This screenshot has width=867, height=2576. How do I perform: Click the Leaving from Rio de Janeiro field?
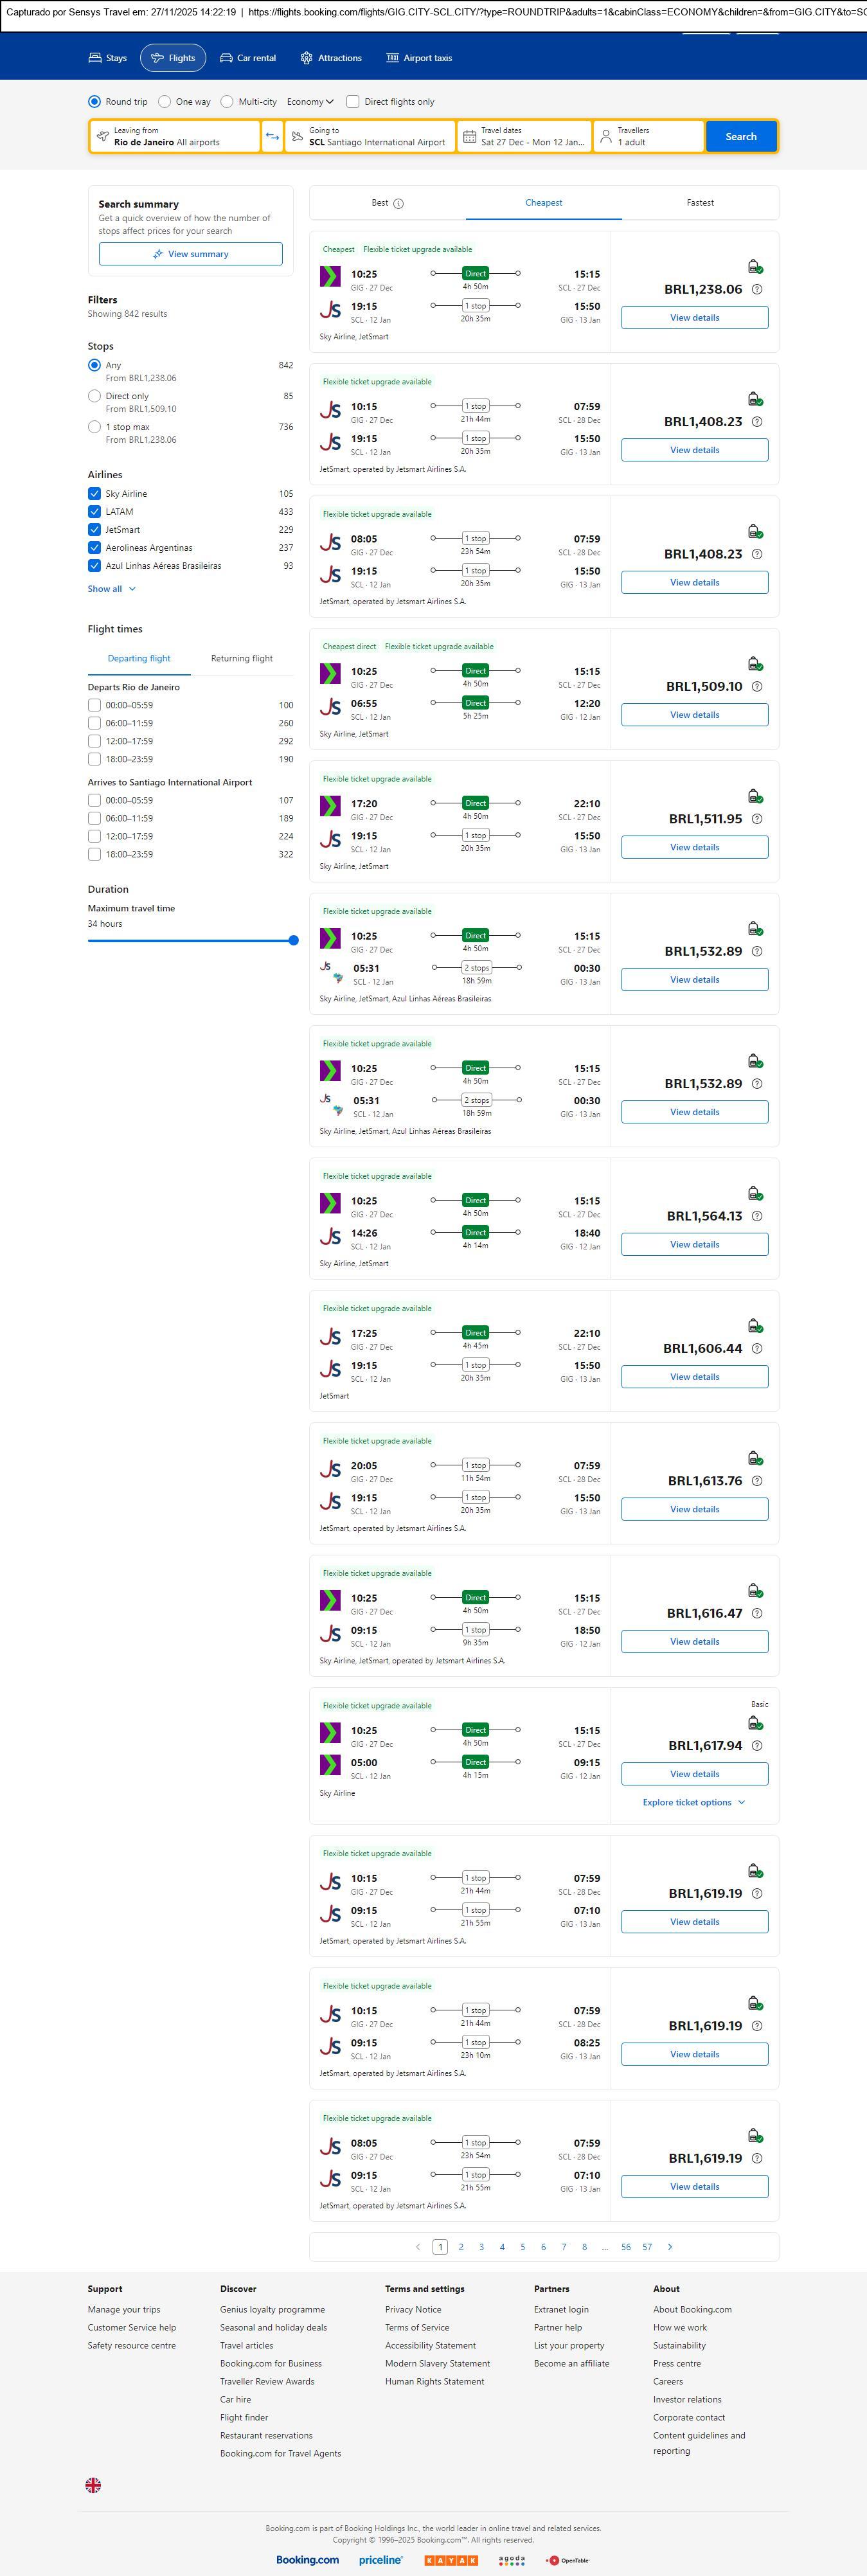175,137
